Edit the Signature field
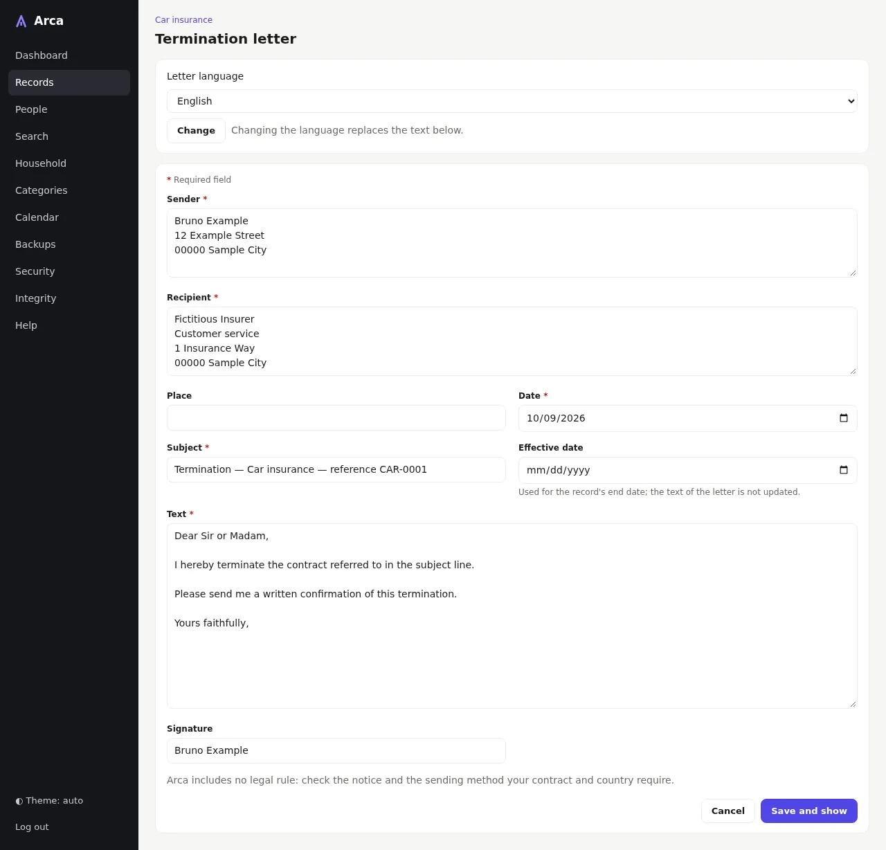 coord(336,751)
